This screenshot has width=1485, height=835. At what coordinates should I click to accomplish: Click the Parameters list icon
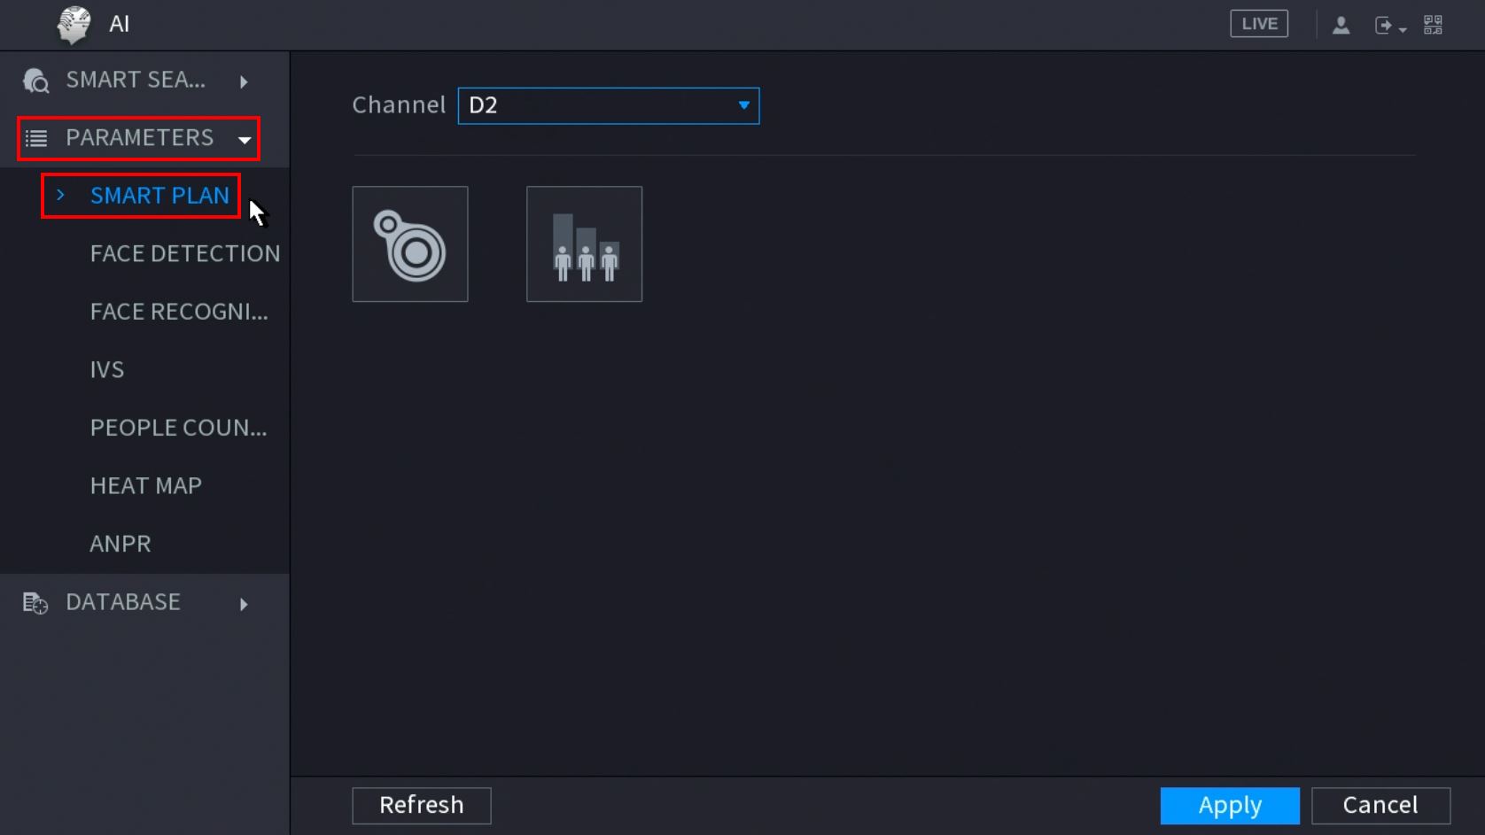(x=36, y=138)
